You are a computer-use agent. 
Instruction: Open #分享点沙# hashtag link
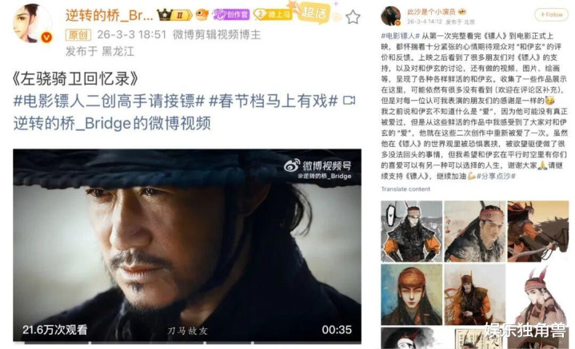(x=496, y=176)
